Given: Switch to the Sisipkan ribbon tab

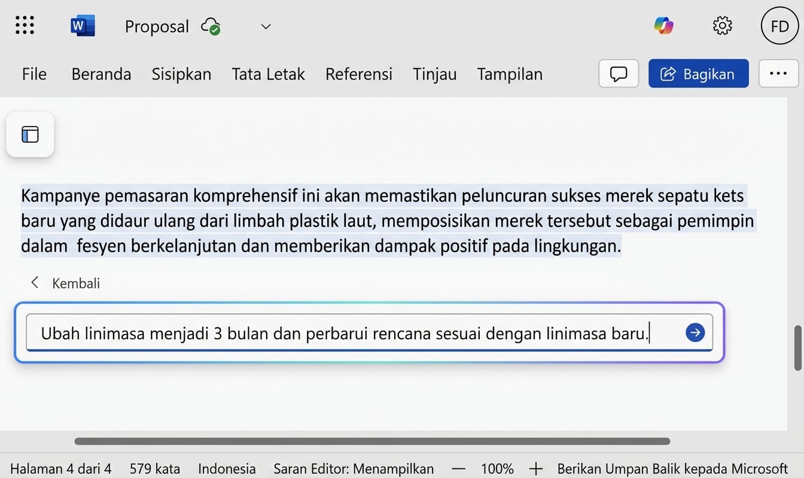Looking at the screenshot, I should click(x=181, y=73).
